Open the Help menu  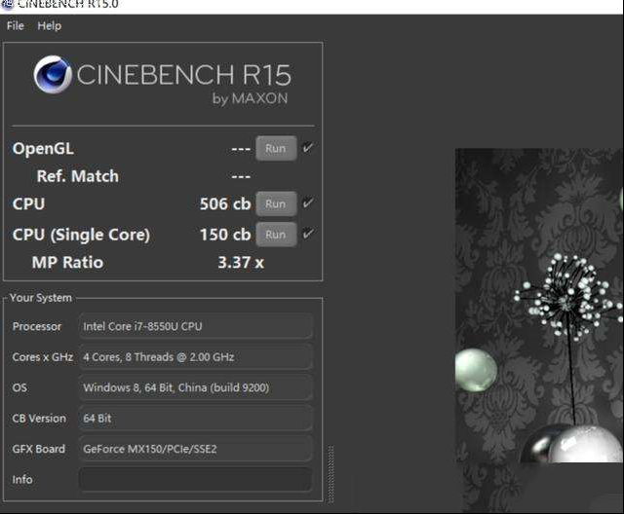tap(50, 26)
